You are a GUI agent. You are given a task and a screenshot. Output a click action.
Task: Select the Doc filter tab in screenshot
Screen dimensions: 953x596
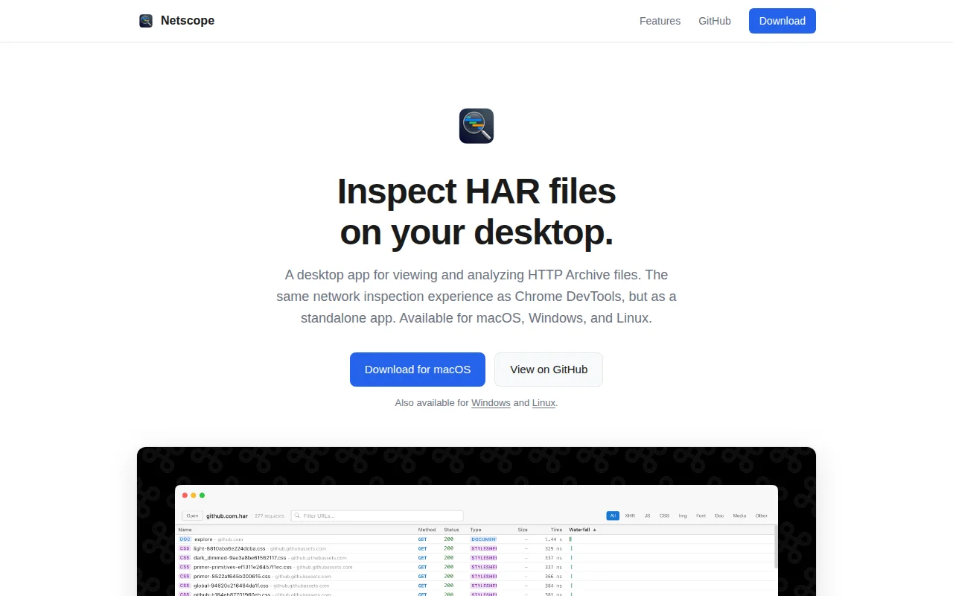719,516
